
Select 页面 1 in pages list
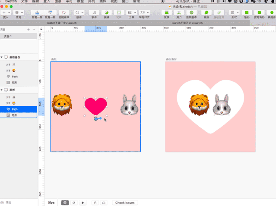tap(19, 36)
